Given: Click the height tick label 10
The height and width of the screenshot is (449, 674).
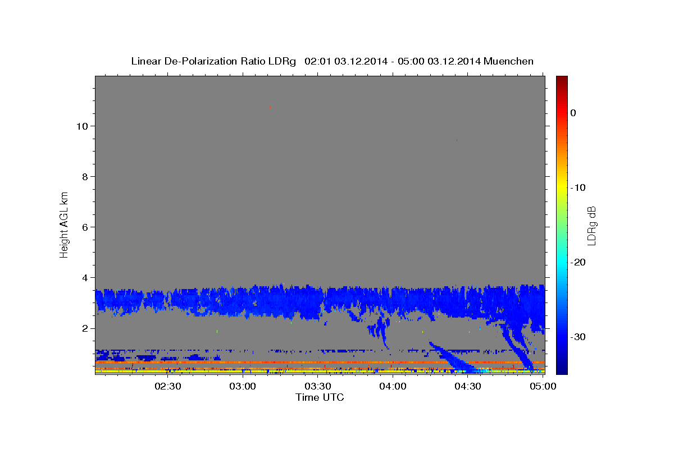Looking at the screenshot, I should pyautogui.click(x=81, y=126).
